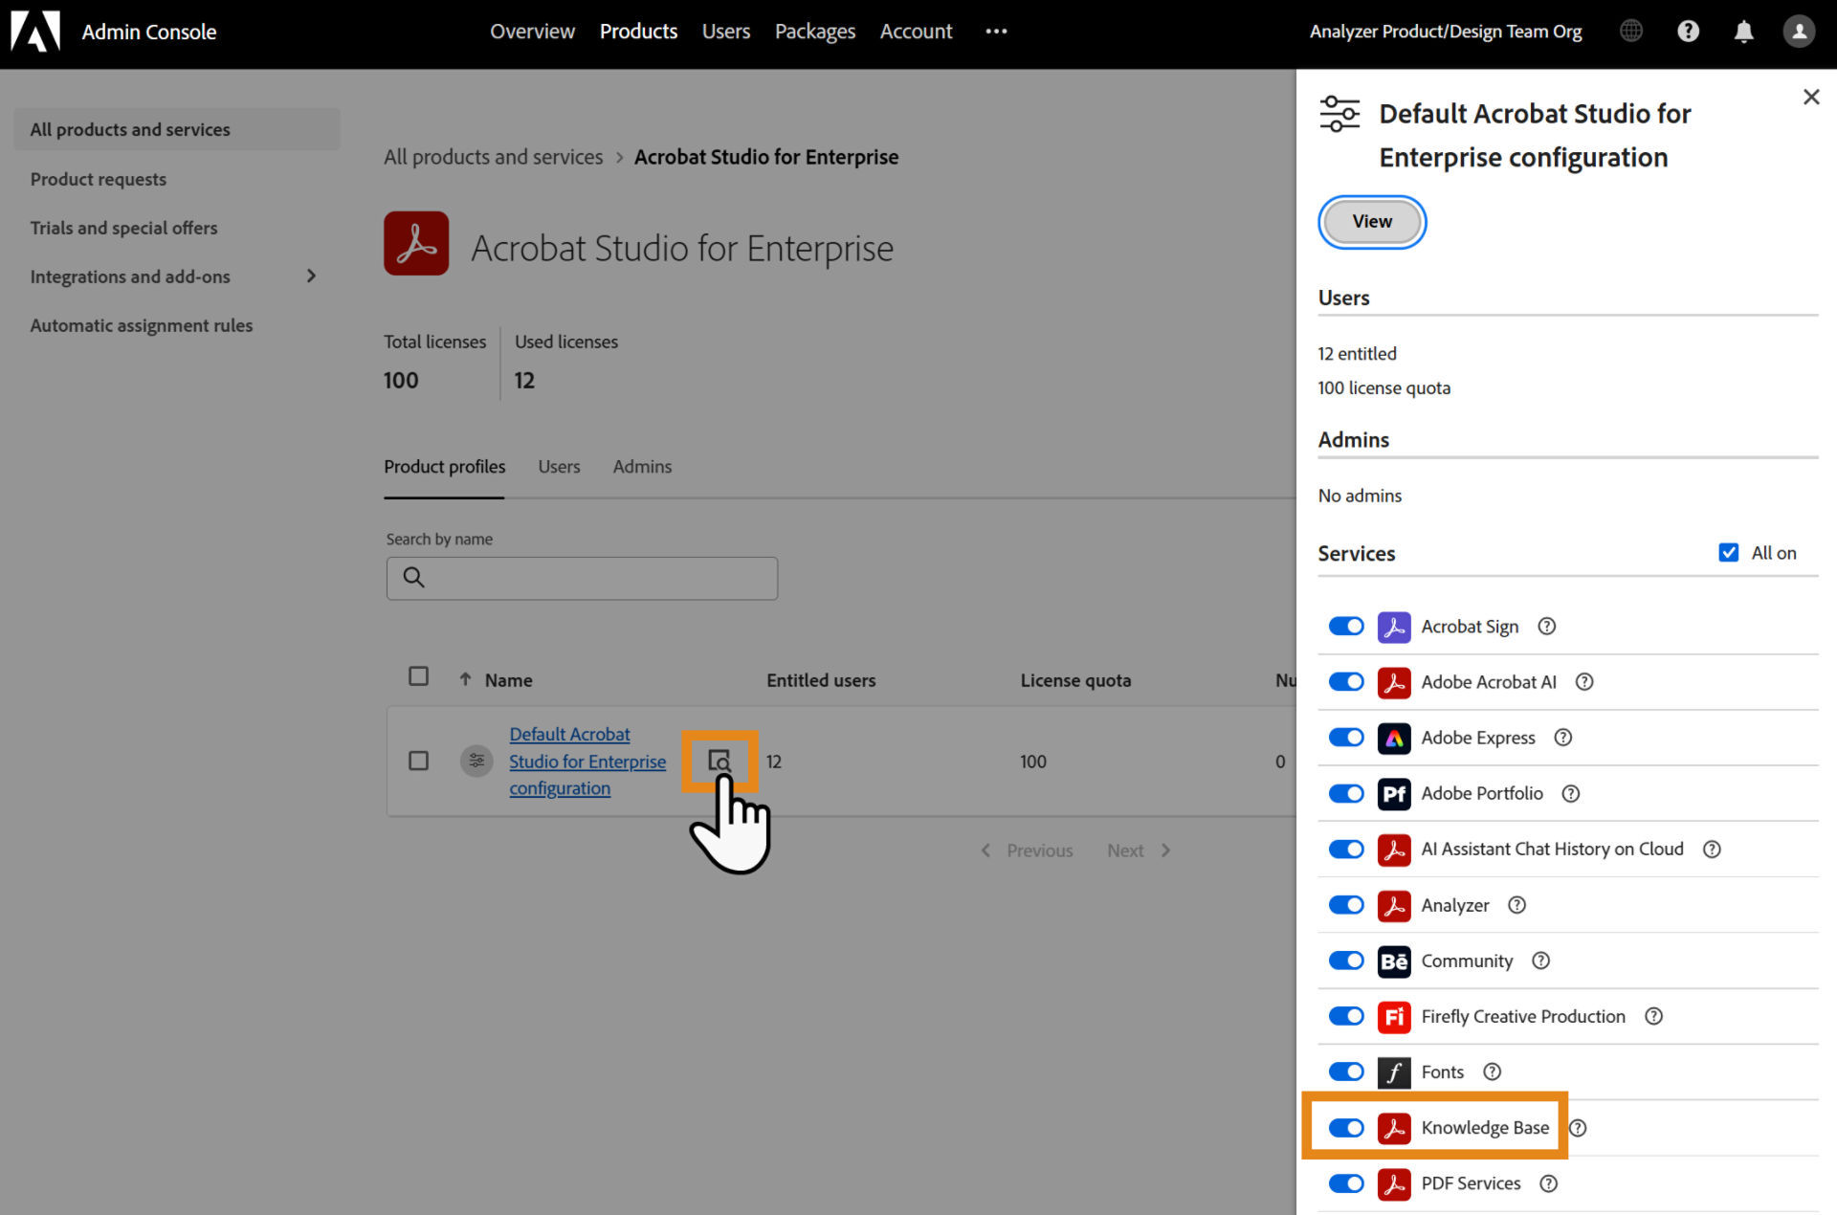Click the Previous pagination button

(x=1027, y=850)
